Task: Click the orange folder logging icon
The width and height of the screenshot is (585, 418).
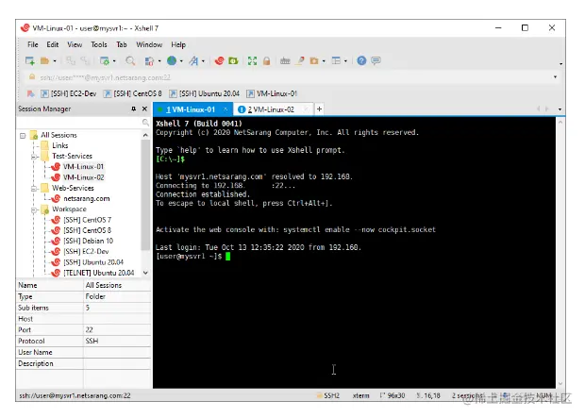Action: 314,60
